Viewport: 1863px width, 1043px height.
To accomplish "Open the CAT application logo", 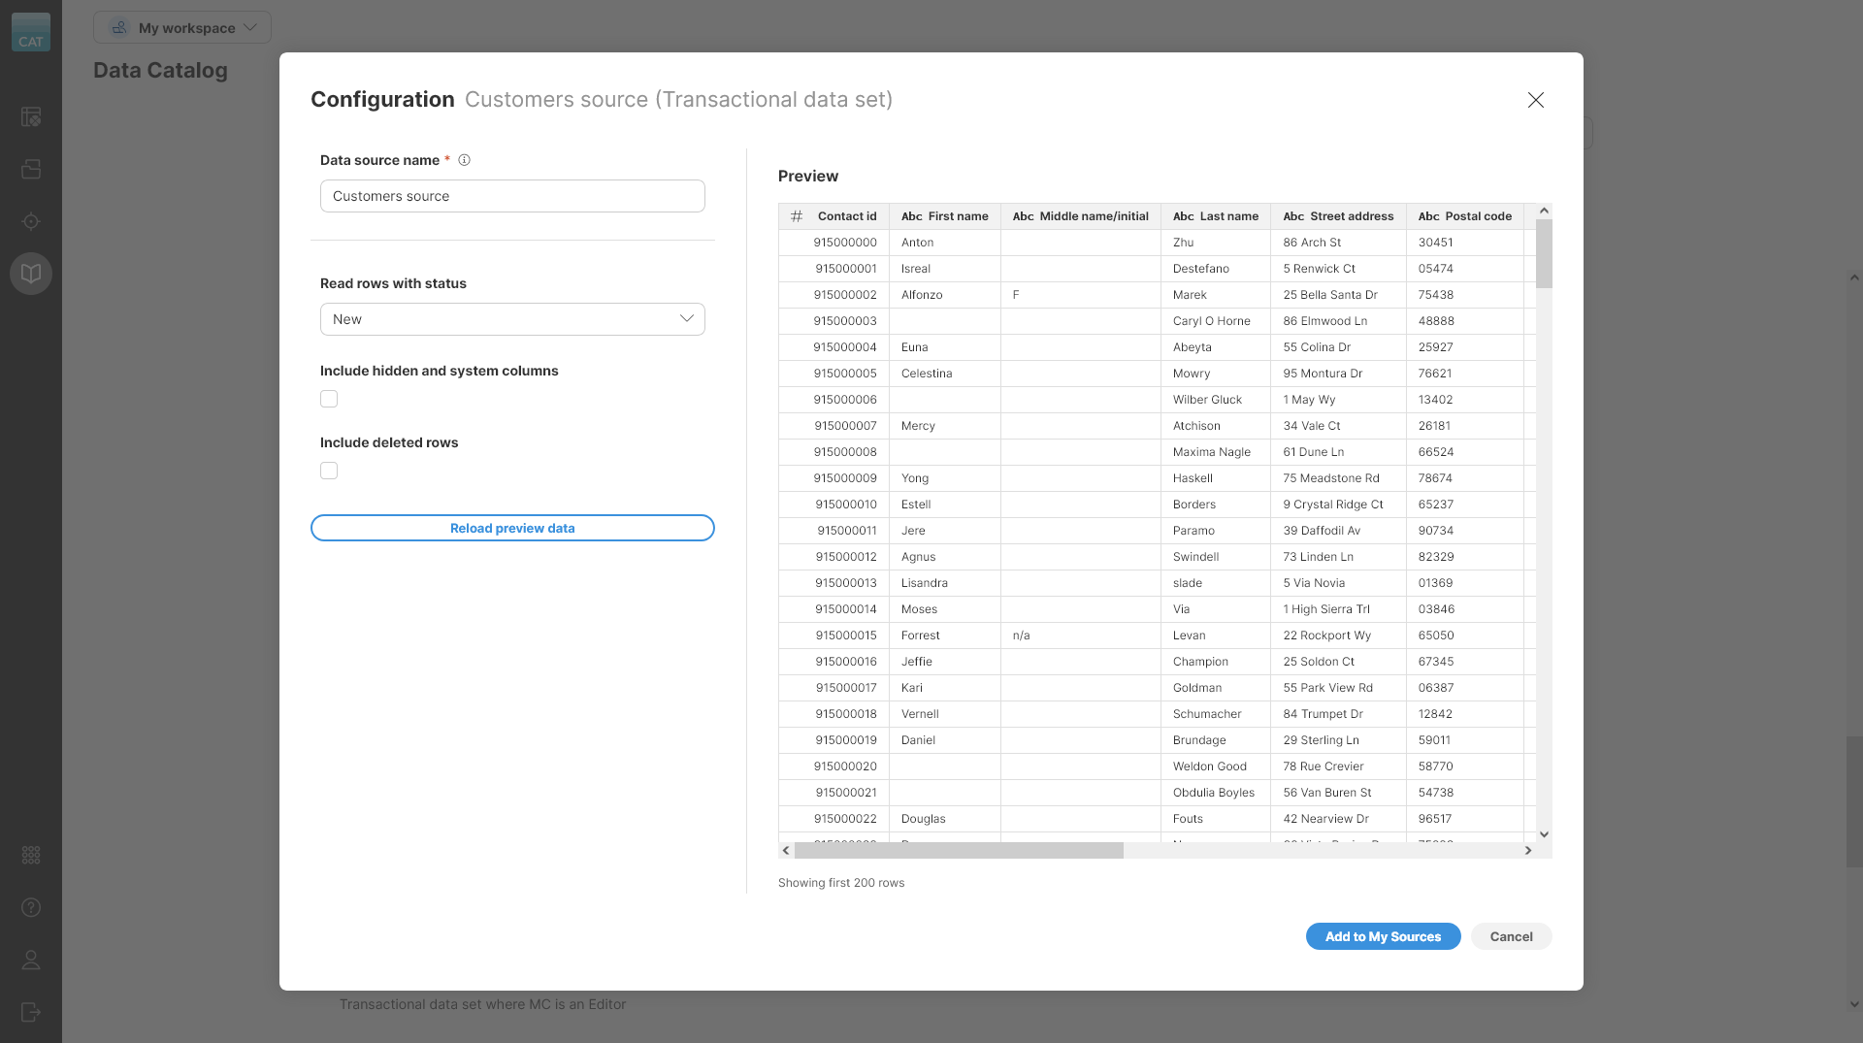I will (x=31, y=32).
